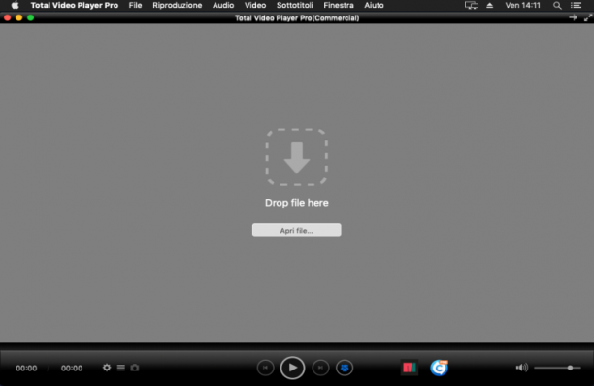Click the blue paw icon button
Screen dimensions: 594x386
coord(345,368)
